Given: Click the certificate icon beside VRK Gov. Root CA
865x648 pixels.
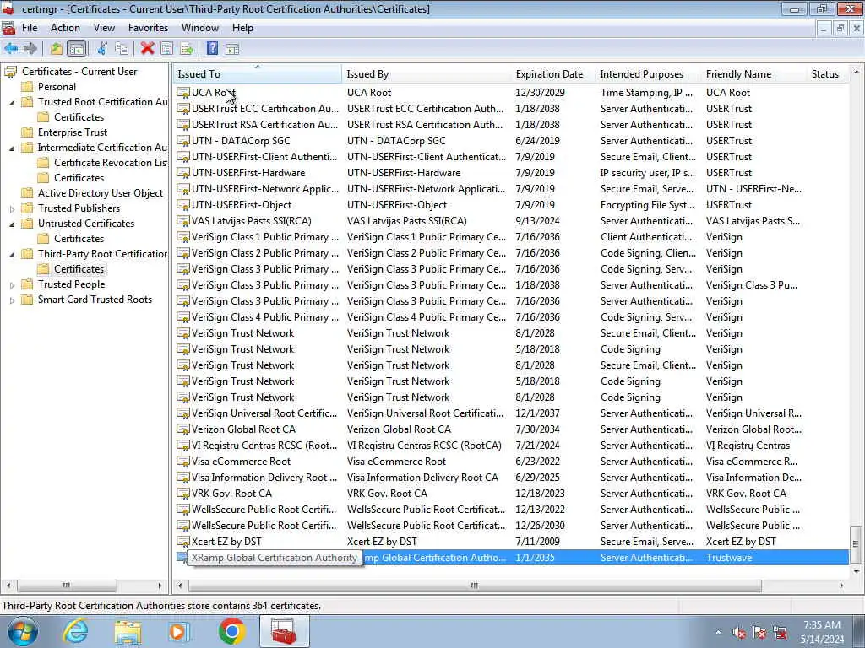Looking at the screenshot, I should [x=183, y=494].
